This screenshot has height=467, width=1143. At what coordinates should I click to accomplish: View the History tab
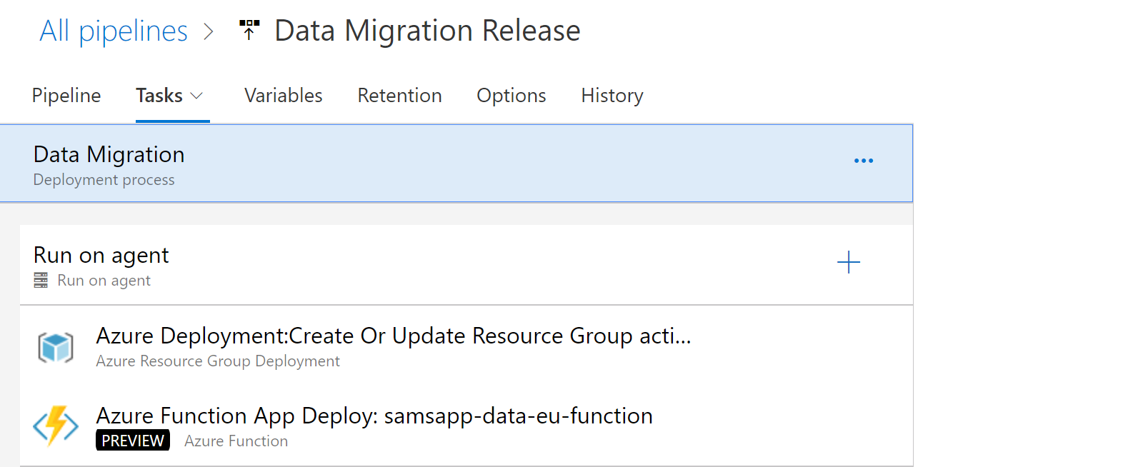tap(612, 96)
